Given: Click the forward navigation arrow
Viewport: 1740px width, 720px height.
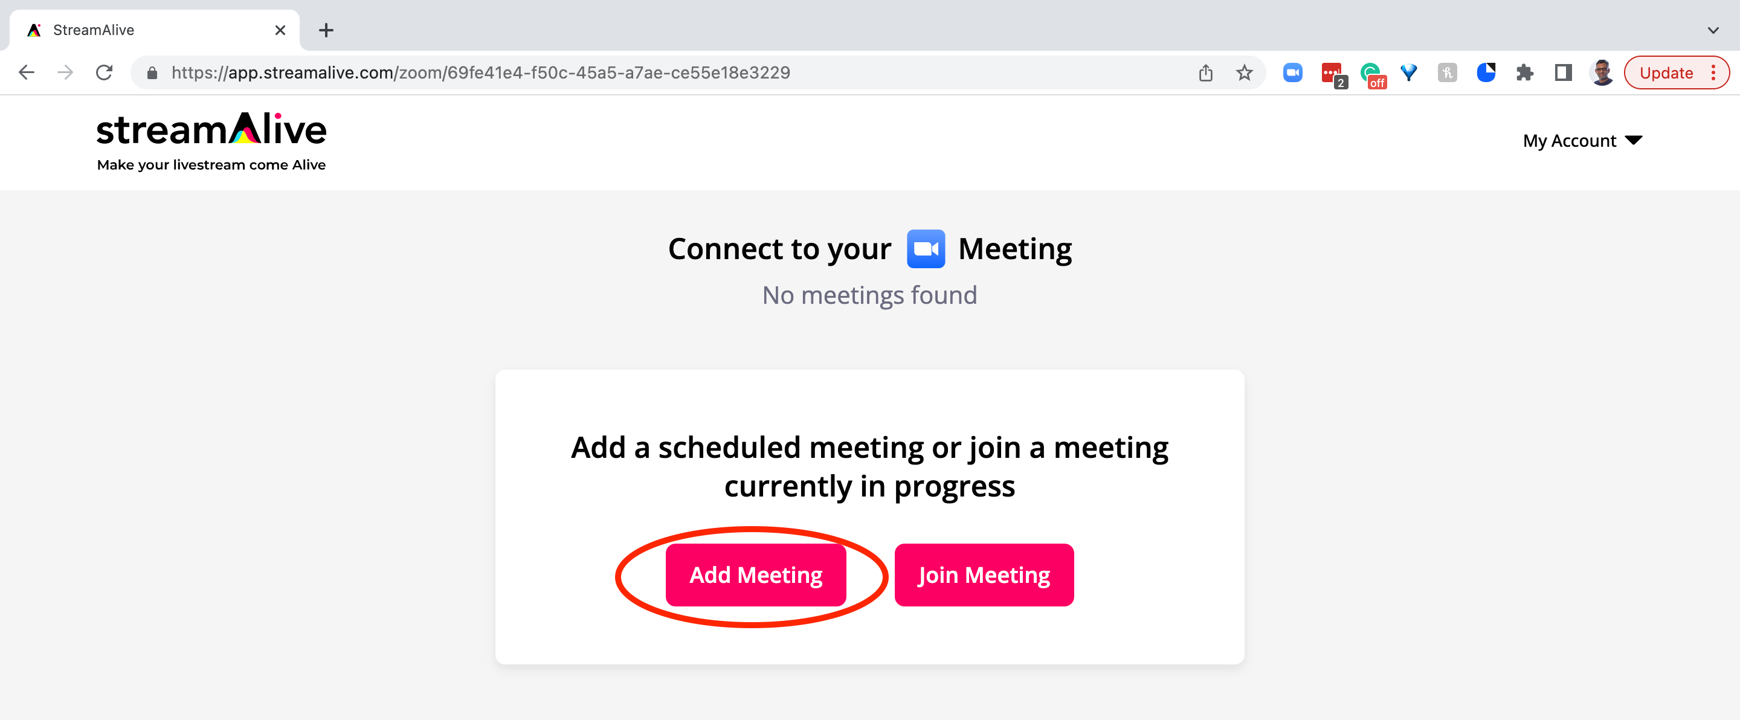Looking at the screenshot, I should pos(65,72).
